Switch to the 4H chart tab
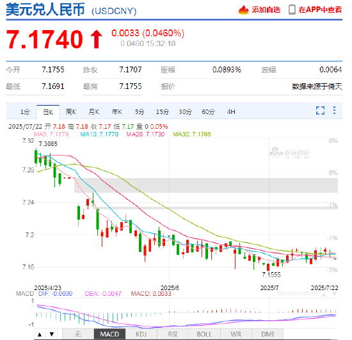The image size is (352, 340). coord(231,112)
